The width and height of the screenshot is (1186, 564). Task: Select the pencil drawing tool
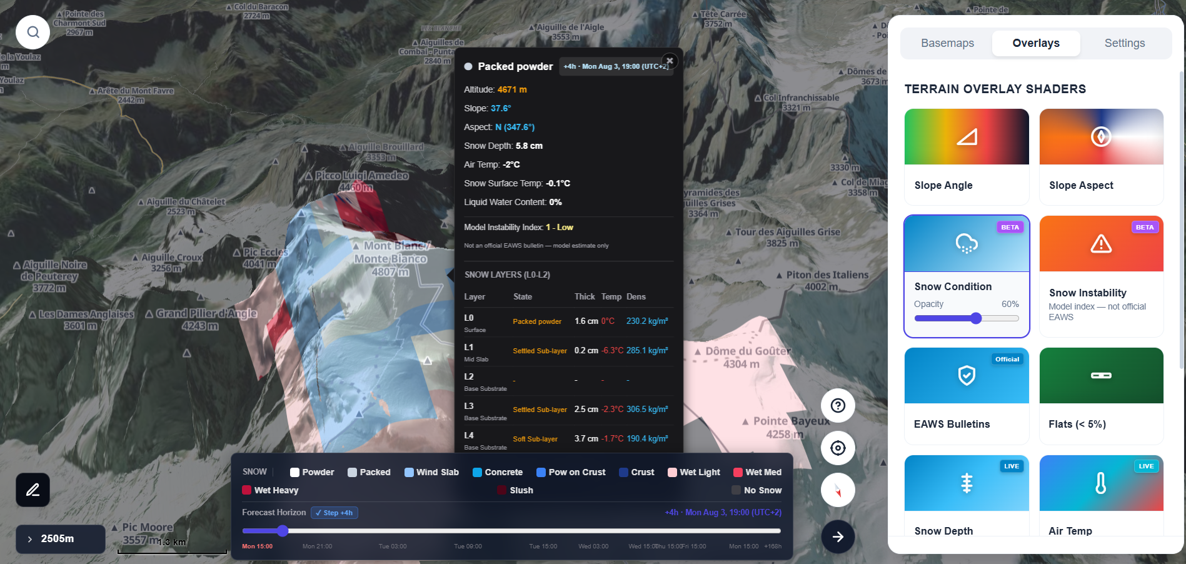tap(33, 490)
